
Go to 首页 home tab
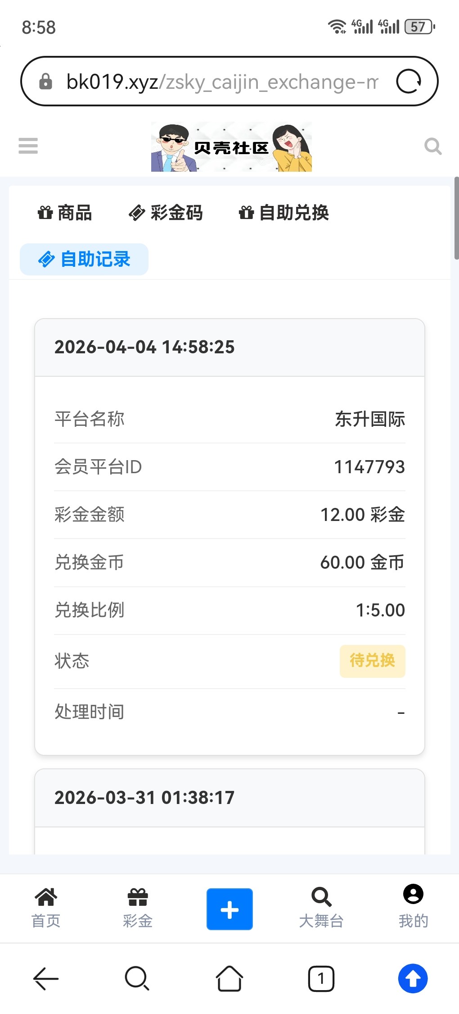point(46,908)
